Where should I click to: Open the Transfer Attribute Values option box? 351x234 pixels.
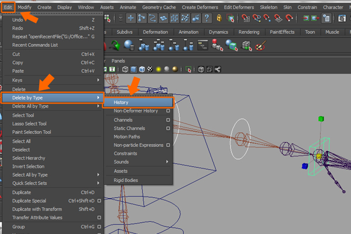point(99,218)
